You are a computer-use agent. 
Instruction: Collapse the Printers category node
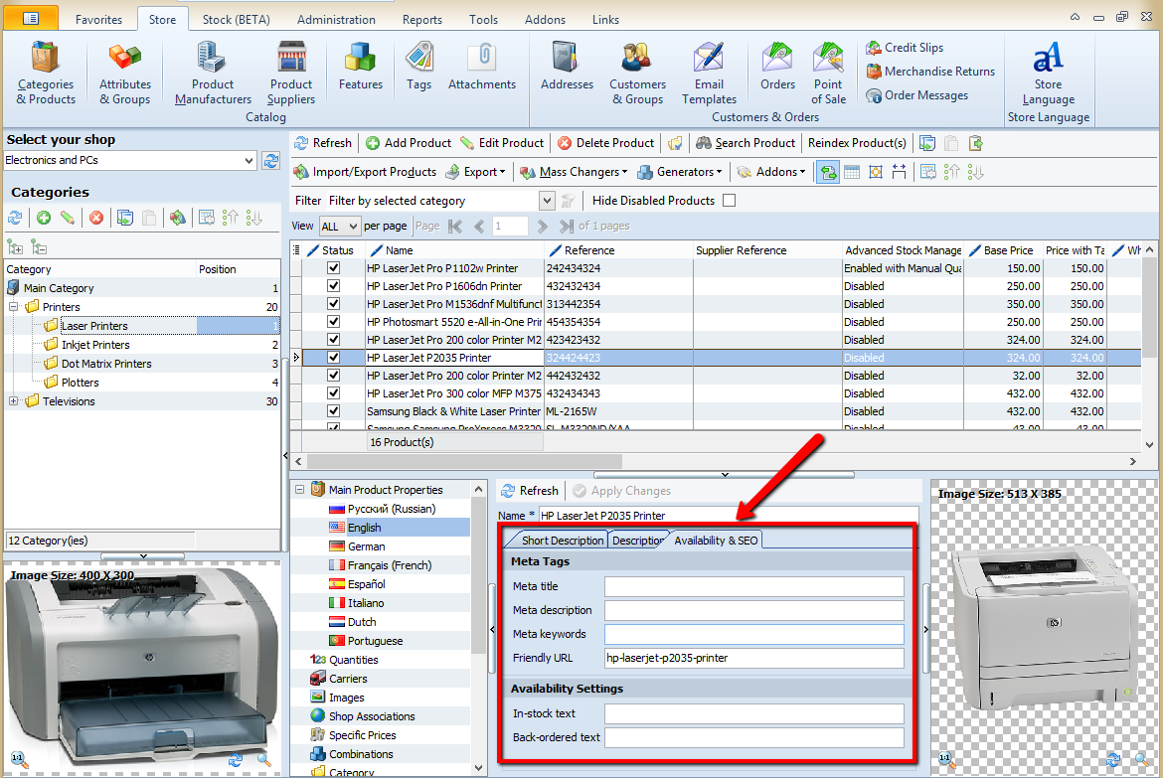coord(13,306)
